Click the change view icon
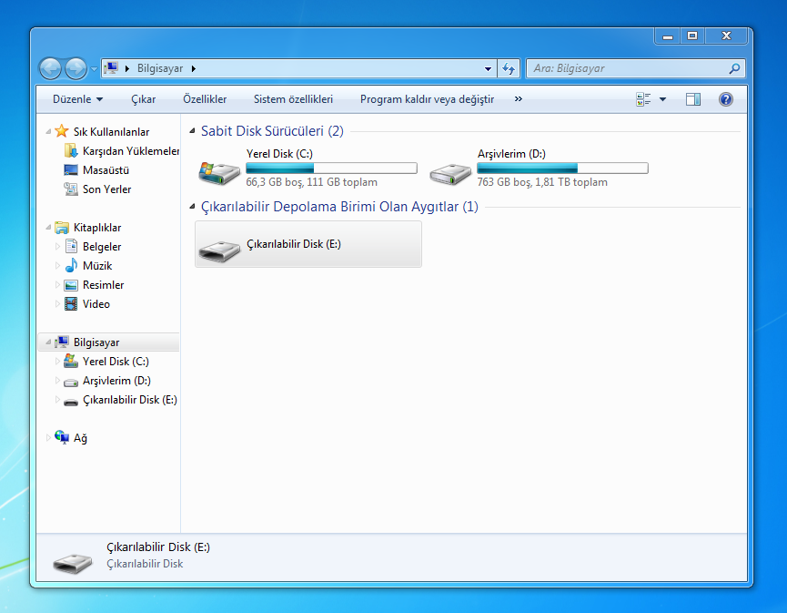787x613 pixels. click(644, 99)
